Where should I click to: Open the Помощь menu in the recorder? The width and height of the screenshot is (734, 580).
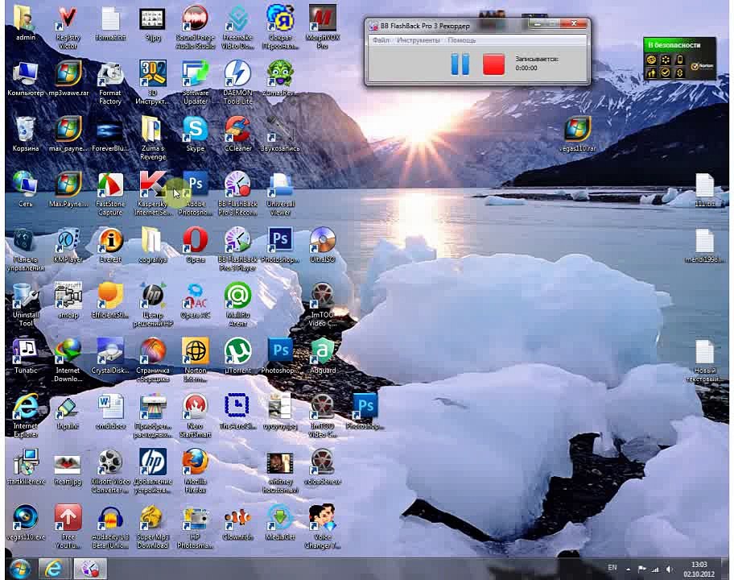(x=461, y=40)
